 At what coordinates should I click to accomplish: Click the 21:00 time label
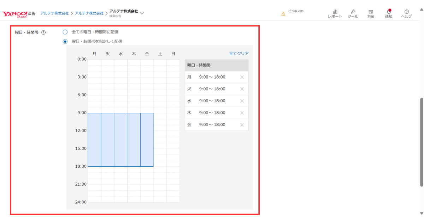click(80, 184)
